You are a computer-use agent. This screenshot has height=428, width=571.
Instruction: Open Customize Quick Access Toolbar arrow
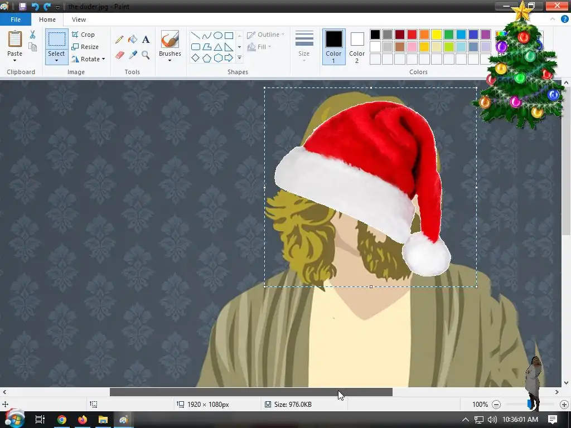pyautogui.click(x=57, y=7)
